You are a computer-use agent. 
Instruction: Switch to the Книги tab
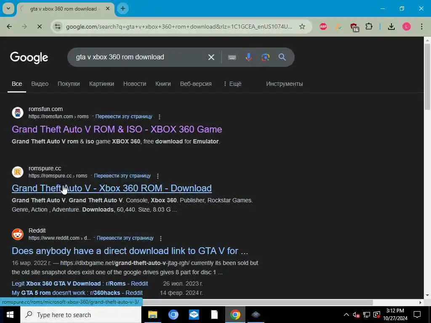(x=163, y=84)
